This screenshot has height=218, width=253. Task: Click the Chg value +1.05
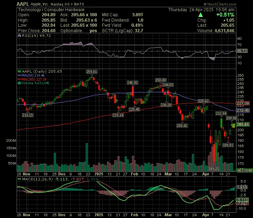[x=229, y=20]
